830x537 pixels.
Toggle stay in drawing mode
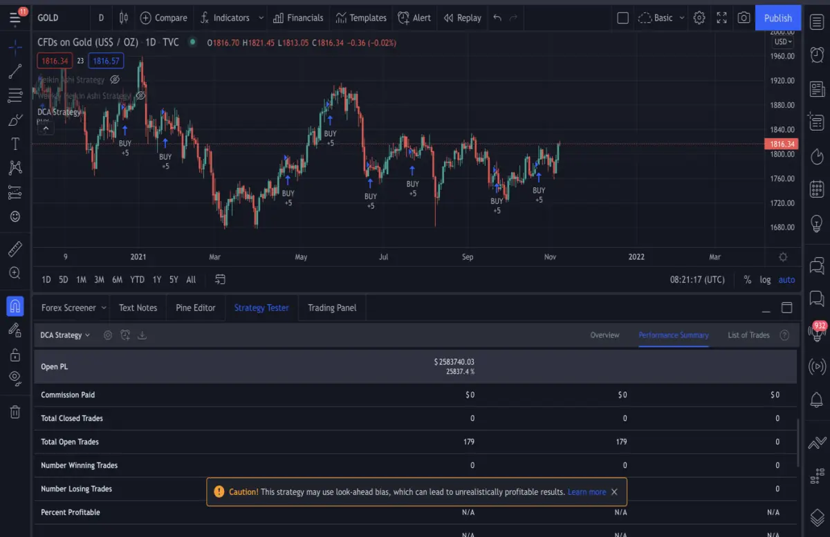click(x=15, y=330)
